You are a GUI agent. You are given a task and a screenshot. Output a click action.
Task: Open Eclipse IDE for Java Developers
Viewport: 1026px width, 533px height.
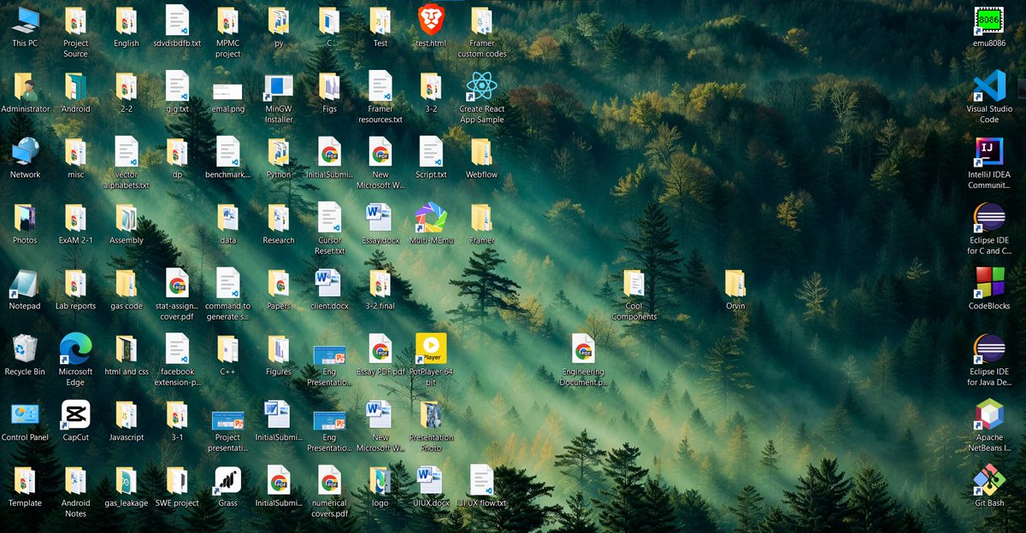(x=989, y=360)
